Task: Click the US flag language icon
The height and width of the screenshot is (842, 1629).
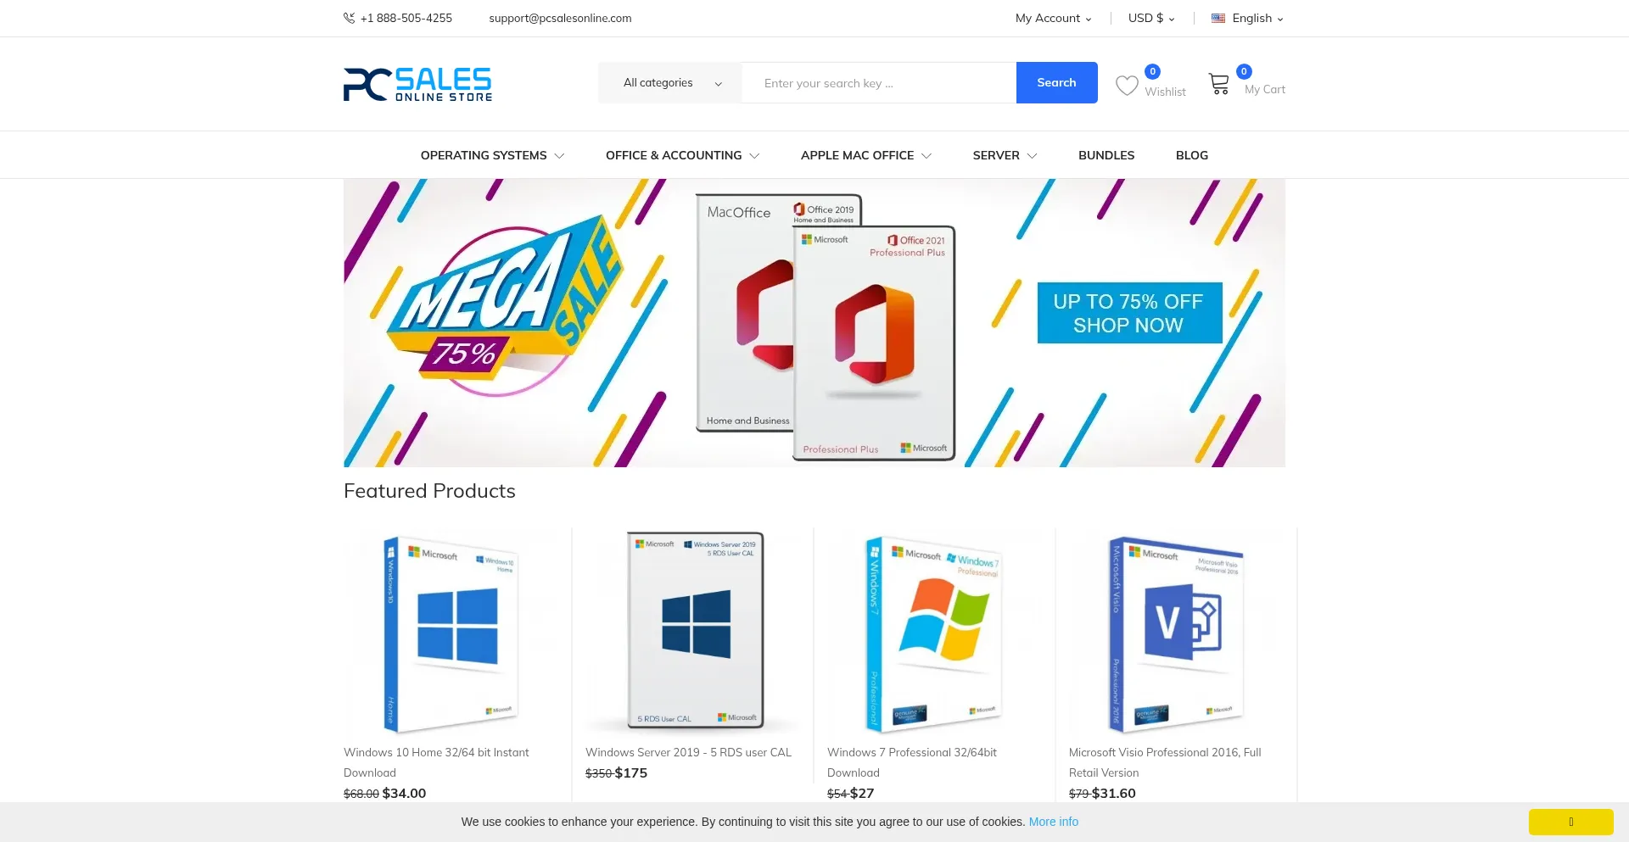Action: point(1218,18)
